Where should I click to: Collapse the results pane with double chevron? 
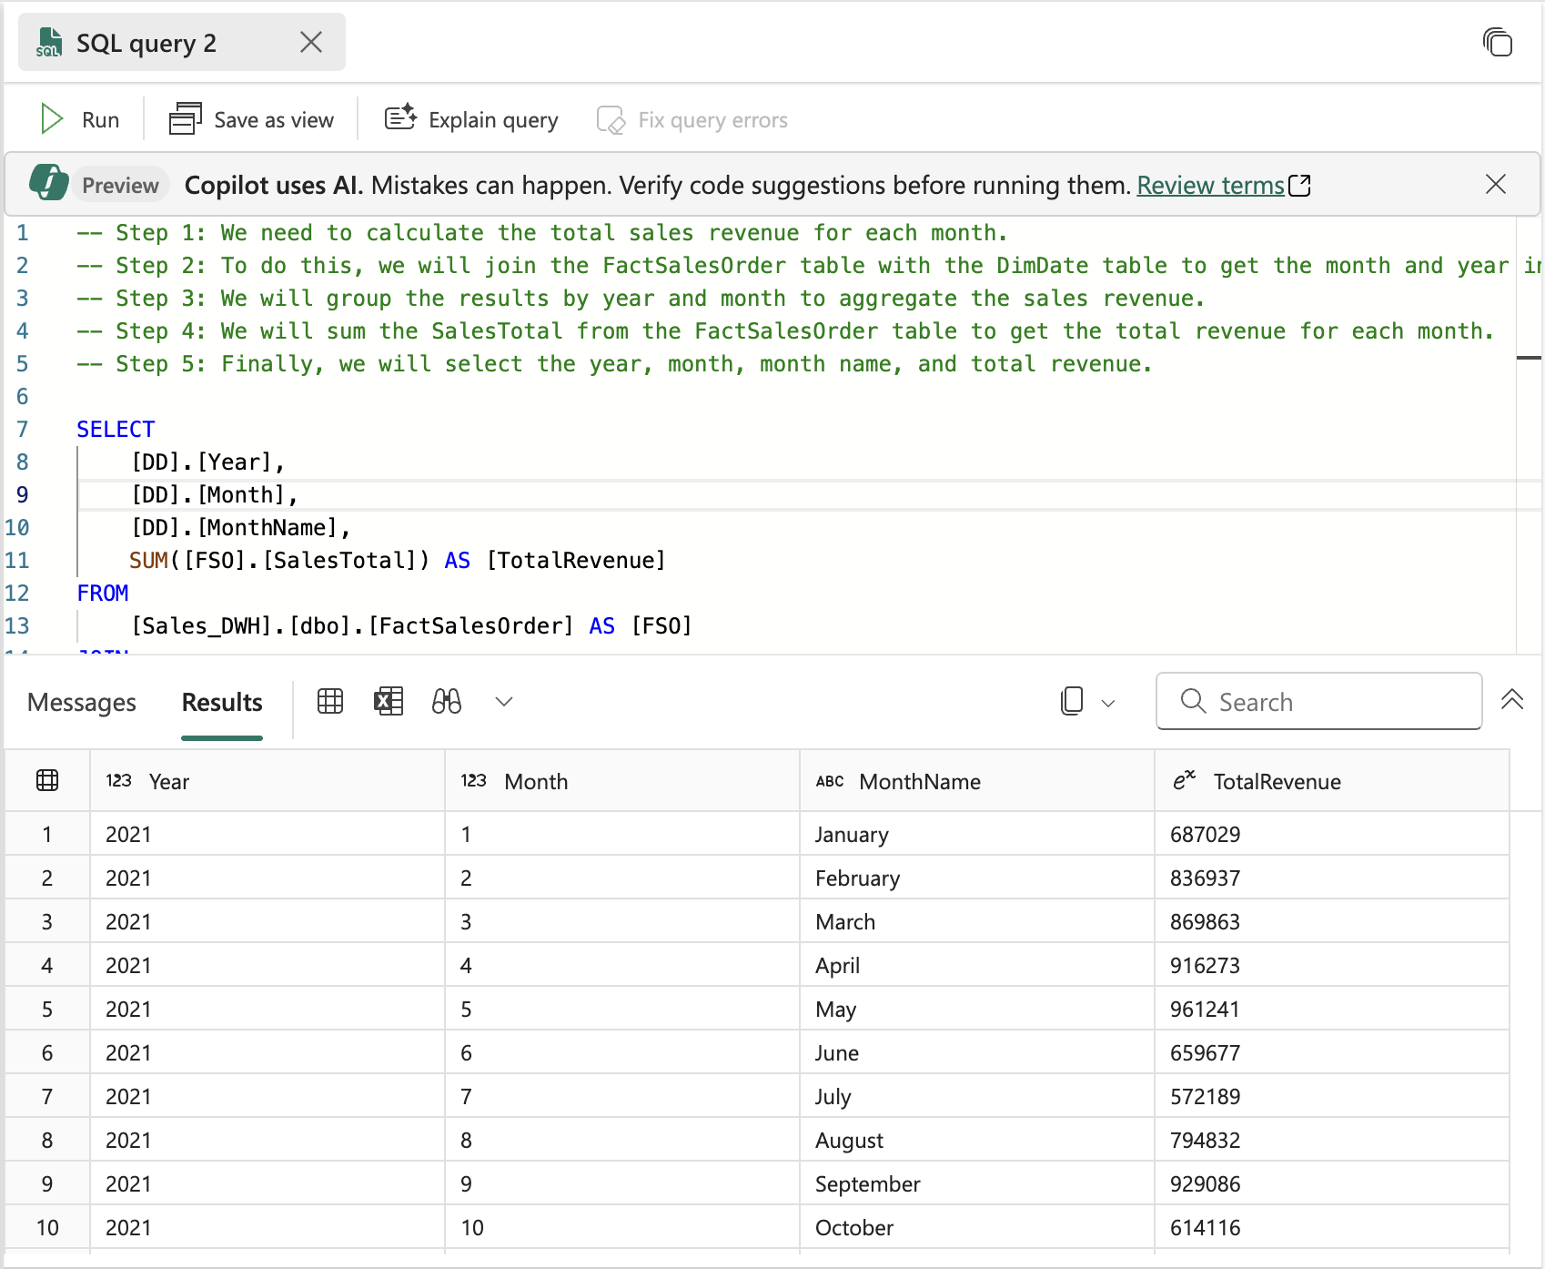[1512, 699]
